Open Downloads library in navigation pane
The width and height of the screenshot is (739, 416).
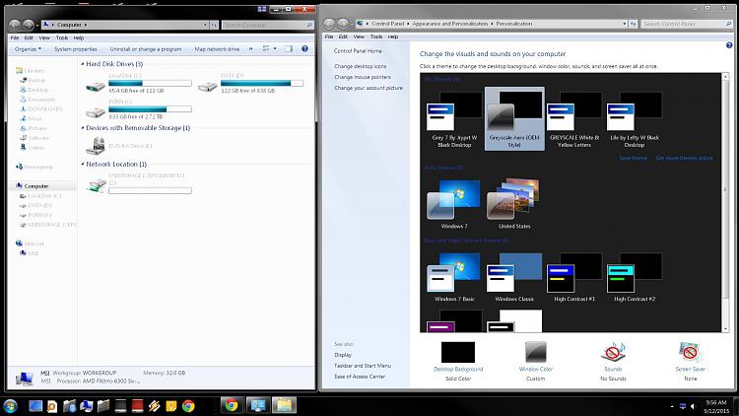click(x=41, y=109)
